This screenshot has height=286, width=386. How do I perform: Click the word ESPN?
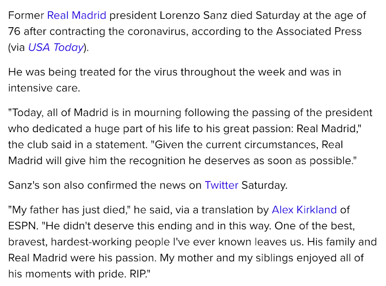click(22, 226)
